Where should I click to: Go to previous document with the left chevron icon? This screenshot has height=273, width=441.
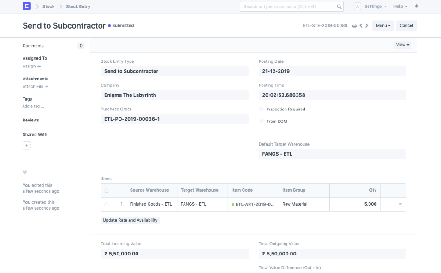pyautogui.click(x=360, y=25)
